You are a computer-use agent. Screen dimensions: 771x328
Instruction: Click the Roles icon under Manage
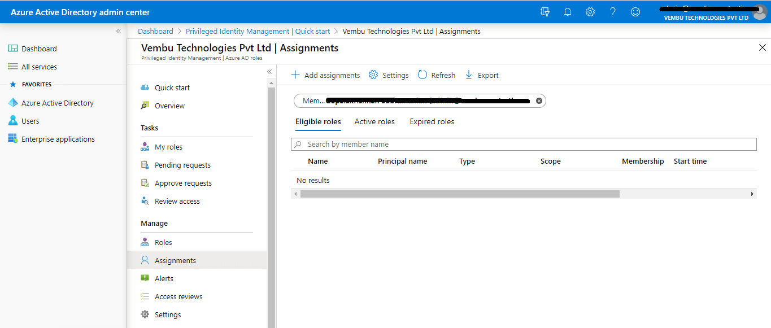[145, 242]
